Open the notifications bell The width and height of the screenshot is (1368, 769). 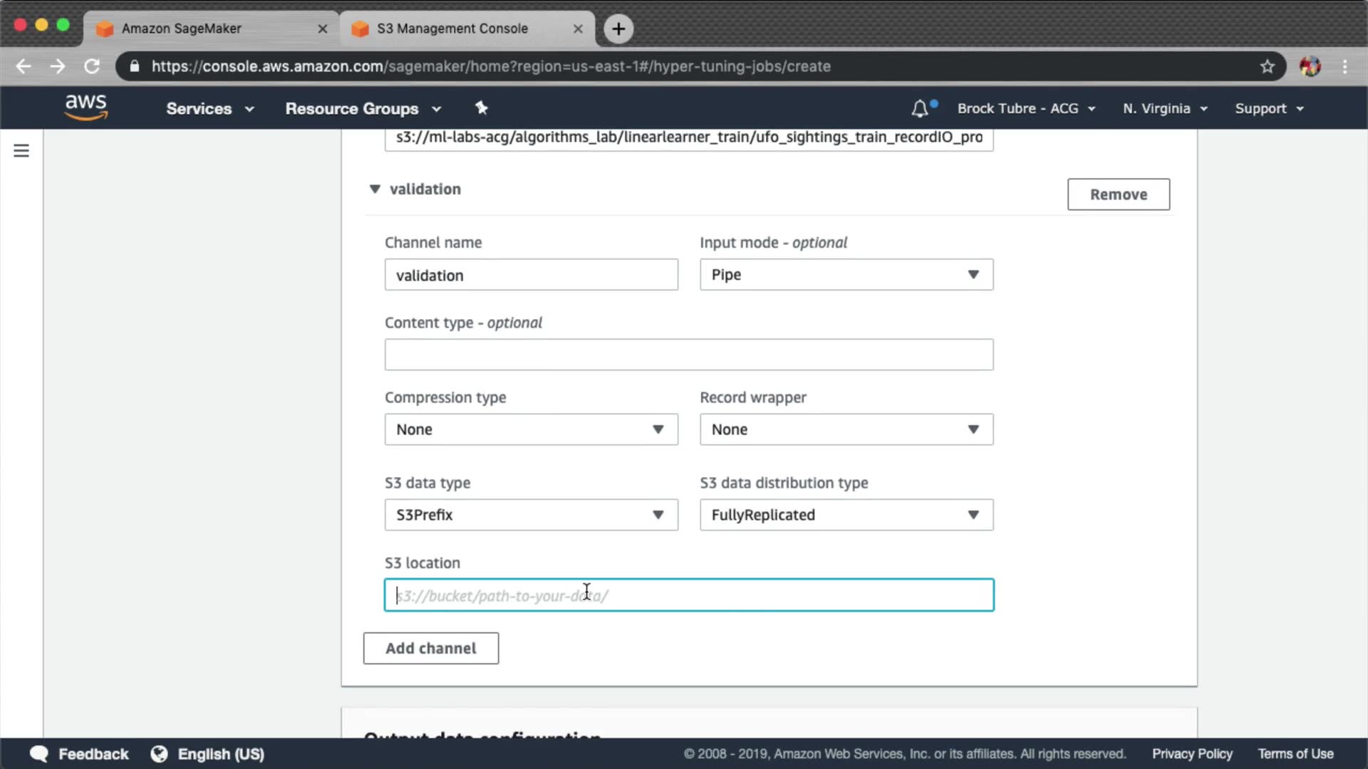click(x=920, y=109)
